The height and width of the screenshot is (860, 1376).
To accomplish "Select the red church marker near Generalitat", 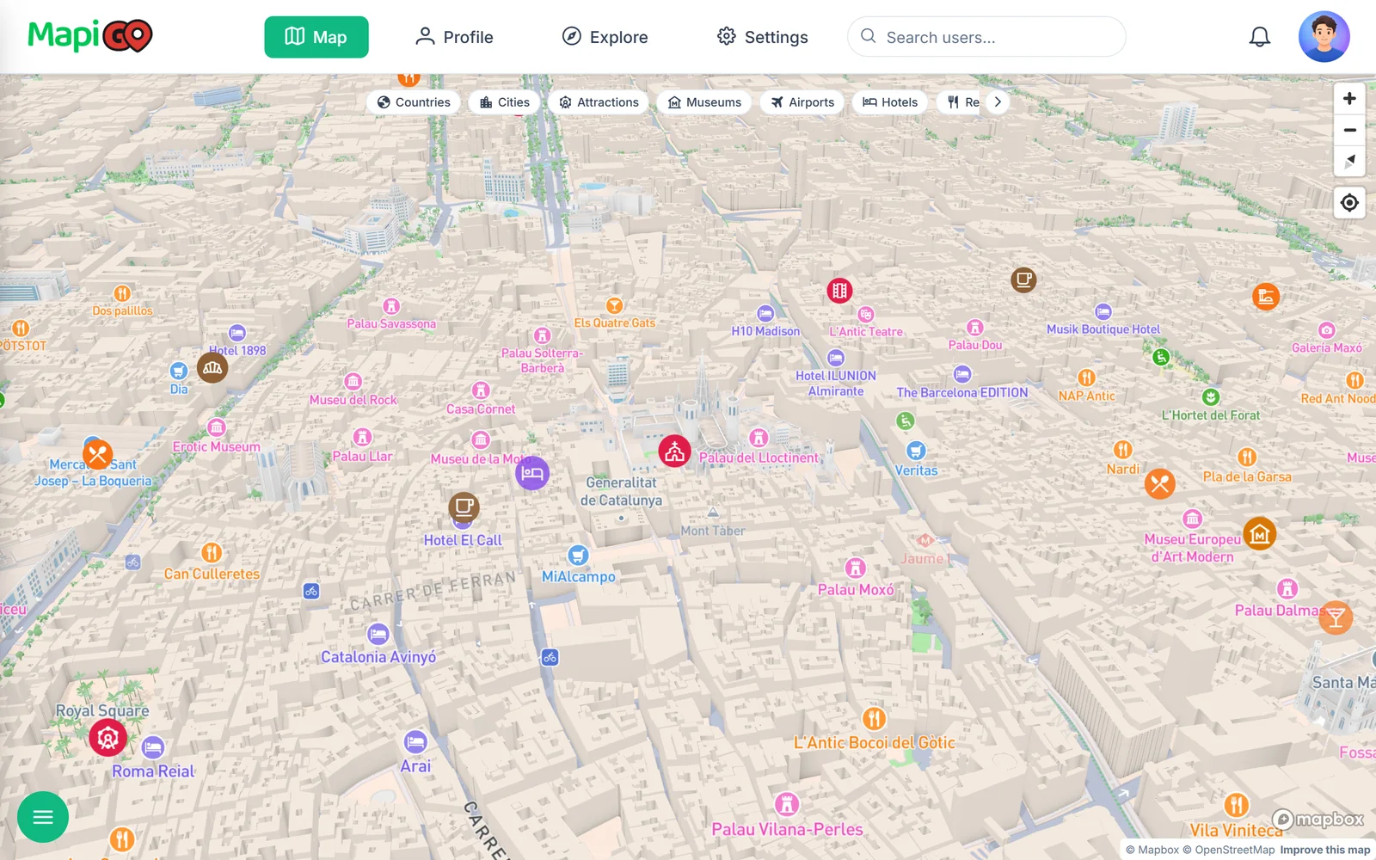I will click(675, 451).
